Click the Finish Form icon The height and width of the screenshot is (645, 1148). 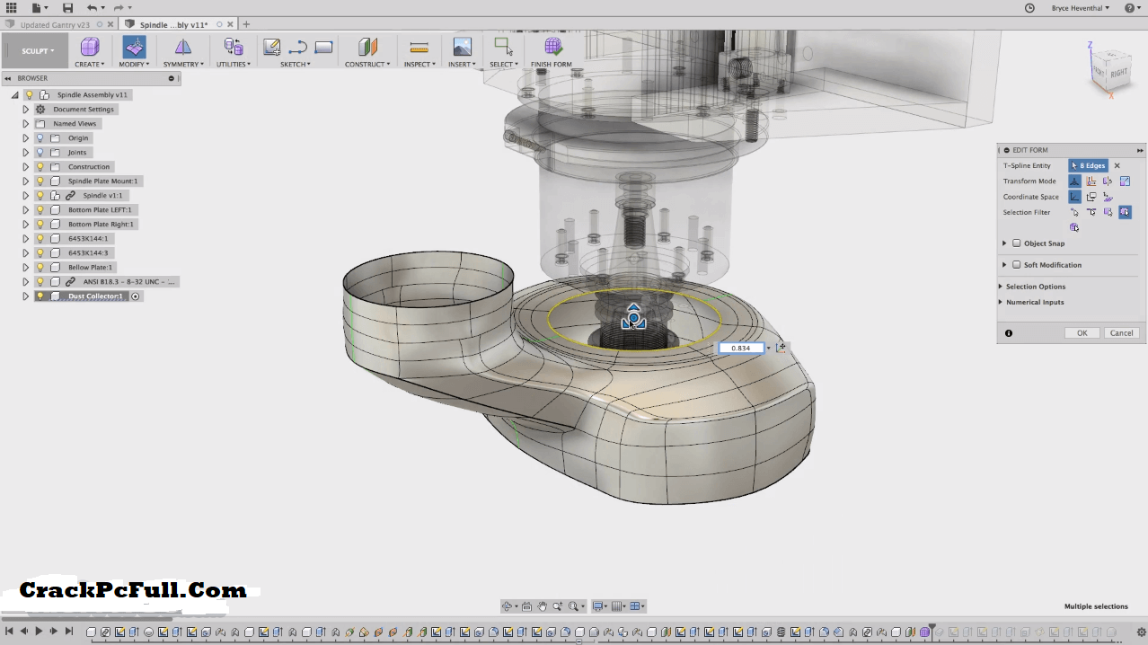click(x=552, y=48)
